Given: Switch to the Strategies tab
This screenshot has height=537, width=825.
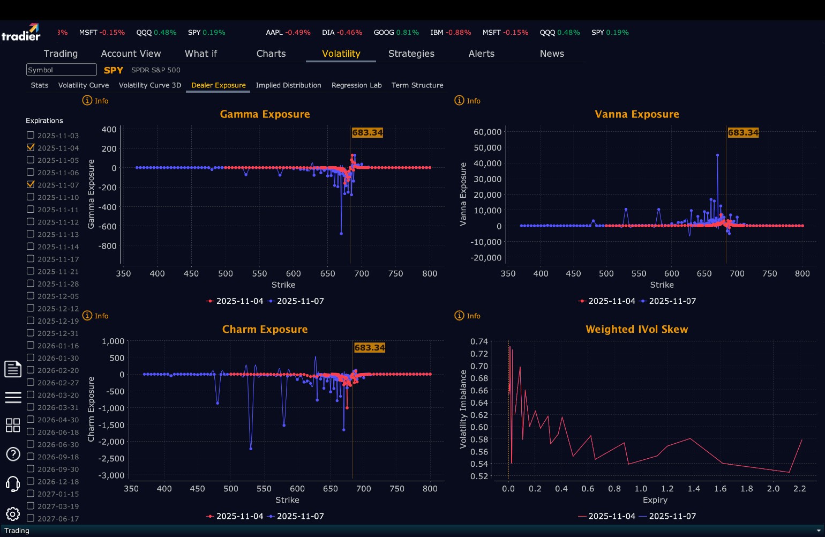Looking at the screenshot, I should pos(411,54).
